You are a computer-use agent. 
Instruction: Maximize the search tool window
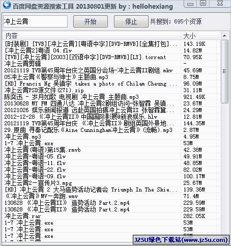coord(203,4)
